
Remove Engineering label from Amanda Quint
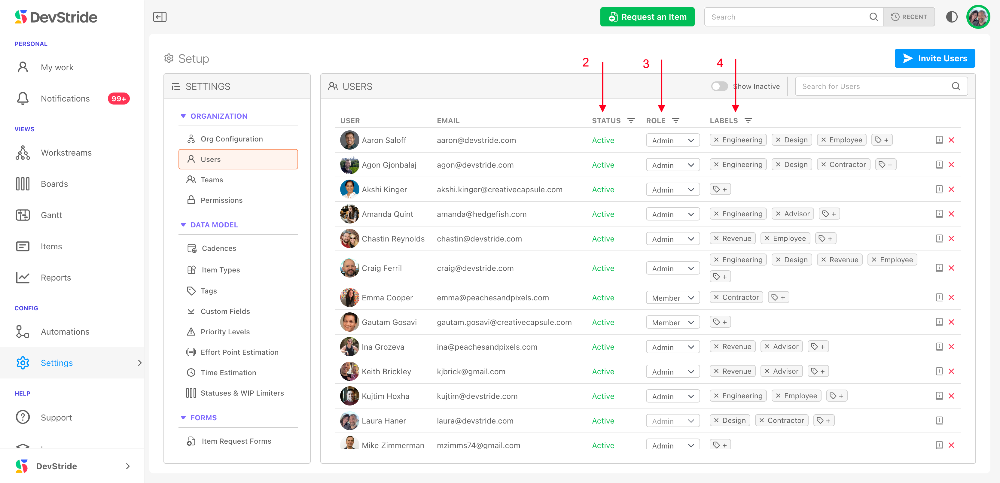tap(716, 214)
